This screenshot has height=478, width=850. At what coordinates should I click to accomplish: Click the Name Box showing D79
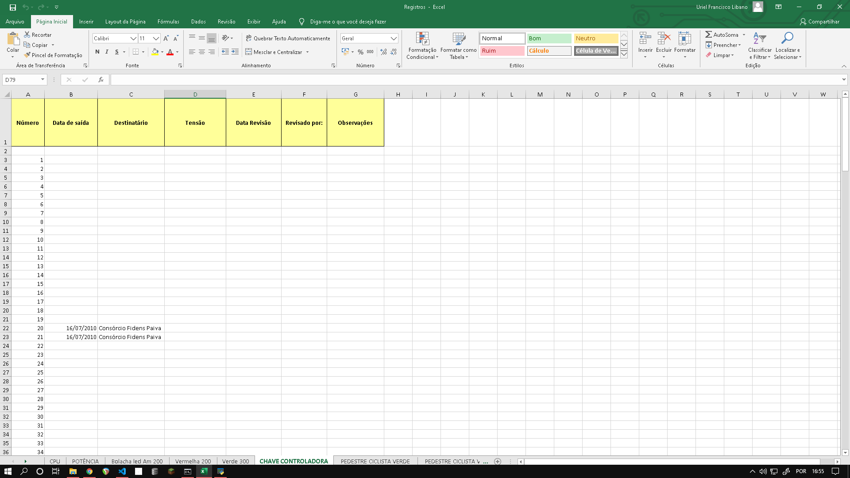21,80
